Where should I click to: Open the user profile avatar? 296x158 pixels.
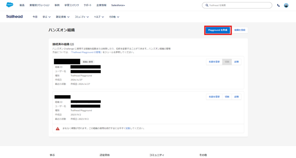pyautogui.click(x=286, y=5)
